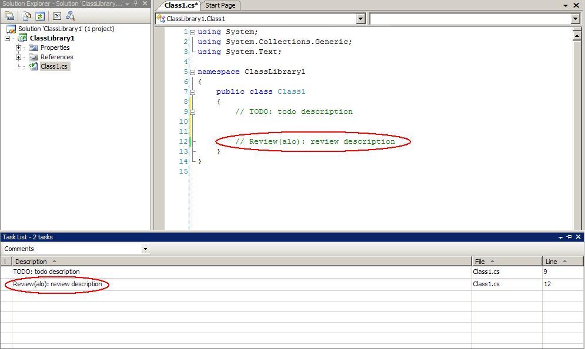Refresh the Solution Explorer tree
This screenshot has height=349, width=585.
coord(40,16)
